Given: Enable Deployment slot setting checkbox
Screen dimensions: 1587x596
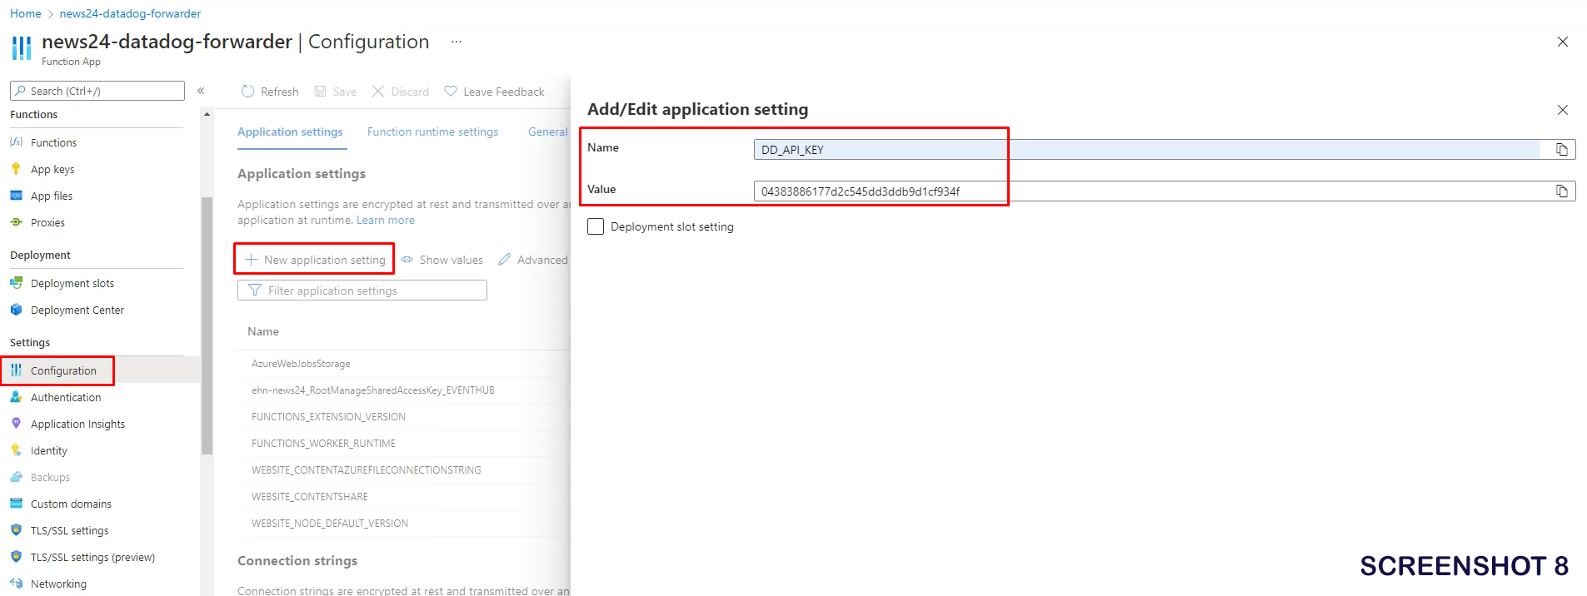Looking at the screenshot, I should point(596,226).
